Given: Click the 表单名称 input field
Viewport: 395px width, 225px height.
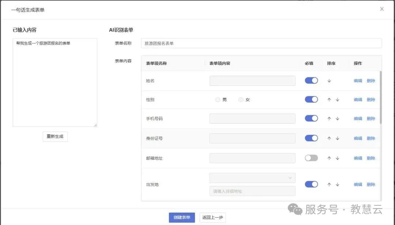Looking at the screenshot, I should [261, 43].
